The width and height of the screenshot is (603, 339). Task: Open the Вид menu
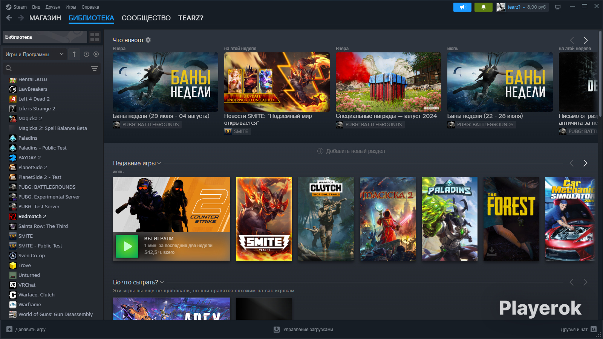(x=36, y=7)
